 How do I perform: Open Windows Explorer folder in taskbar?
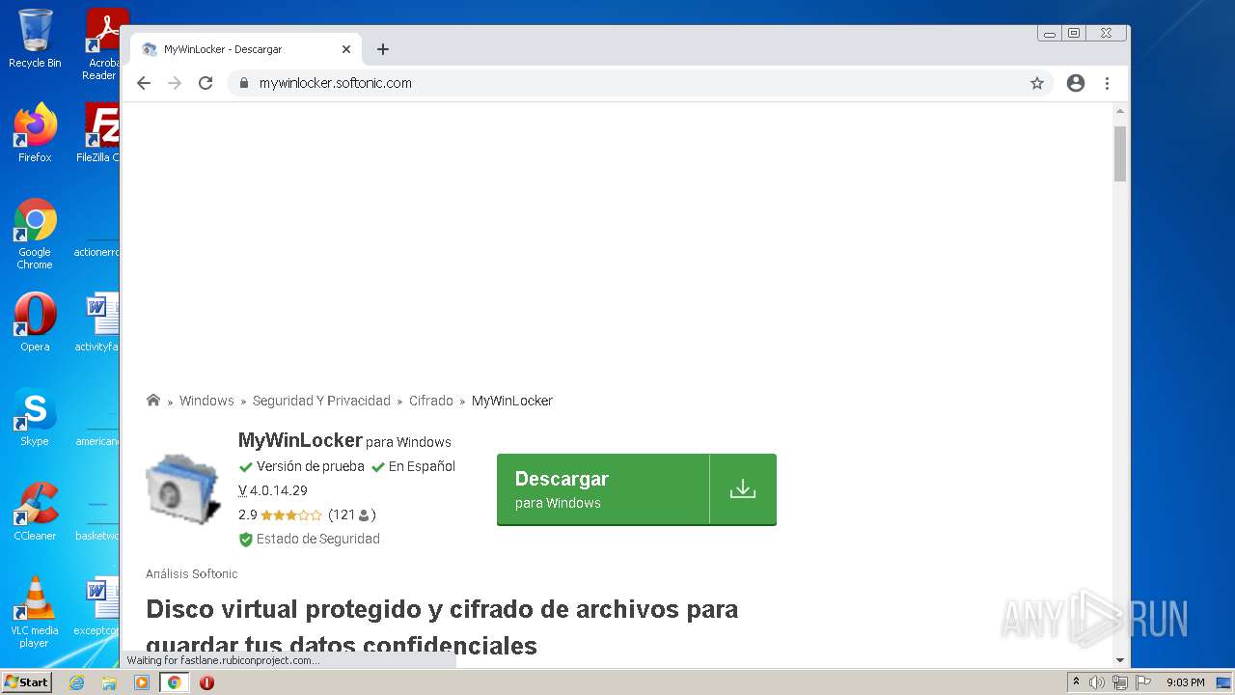click(109, 682)
